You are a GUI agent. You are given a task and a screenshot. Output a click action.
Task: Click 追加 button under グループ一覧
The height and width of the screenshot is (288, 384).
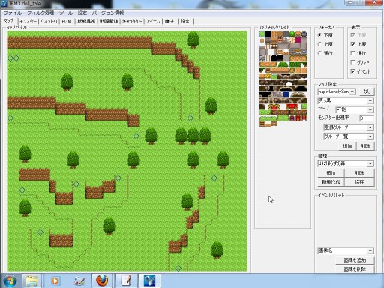(347, 146)
